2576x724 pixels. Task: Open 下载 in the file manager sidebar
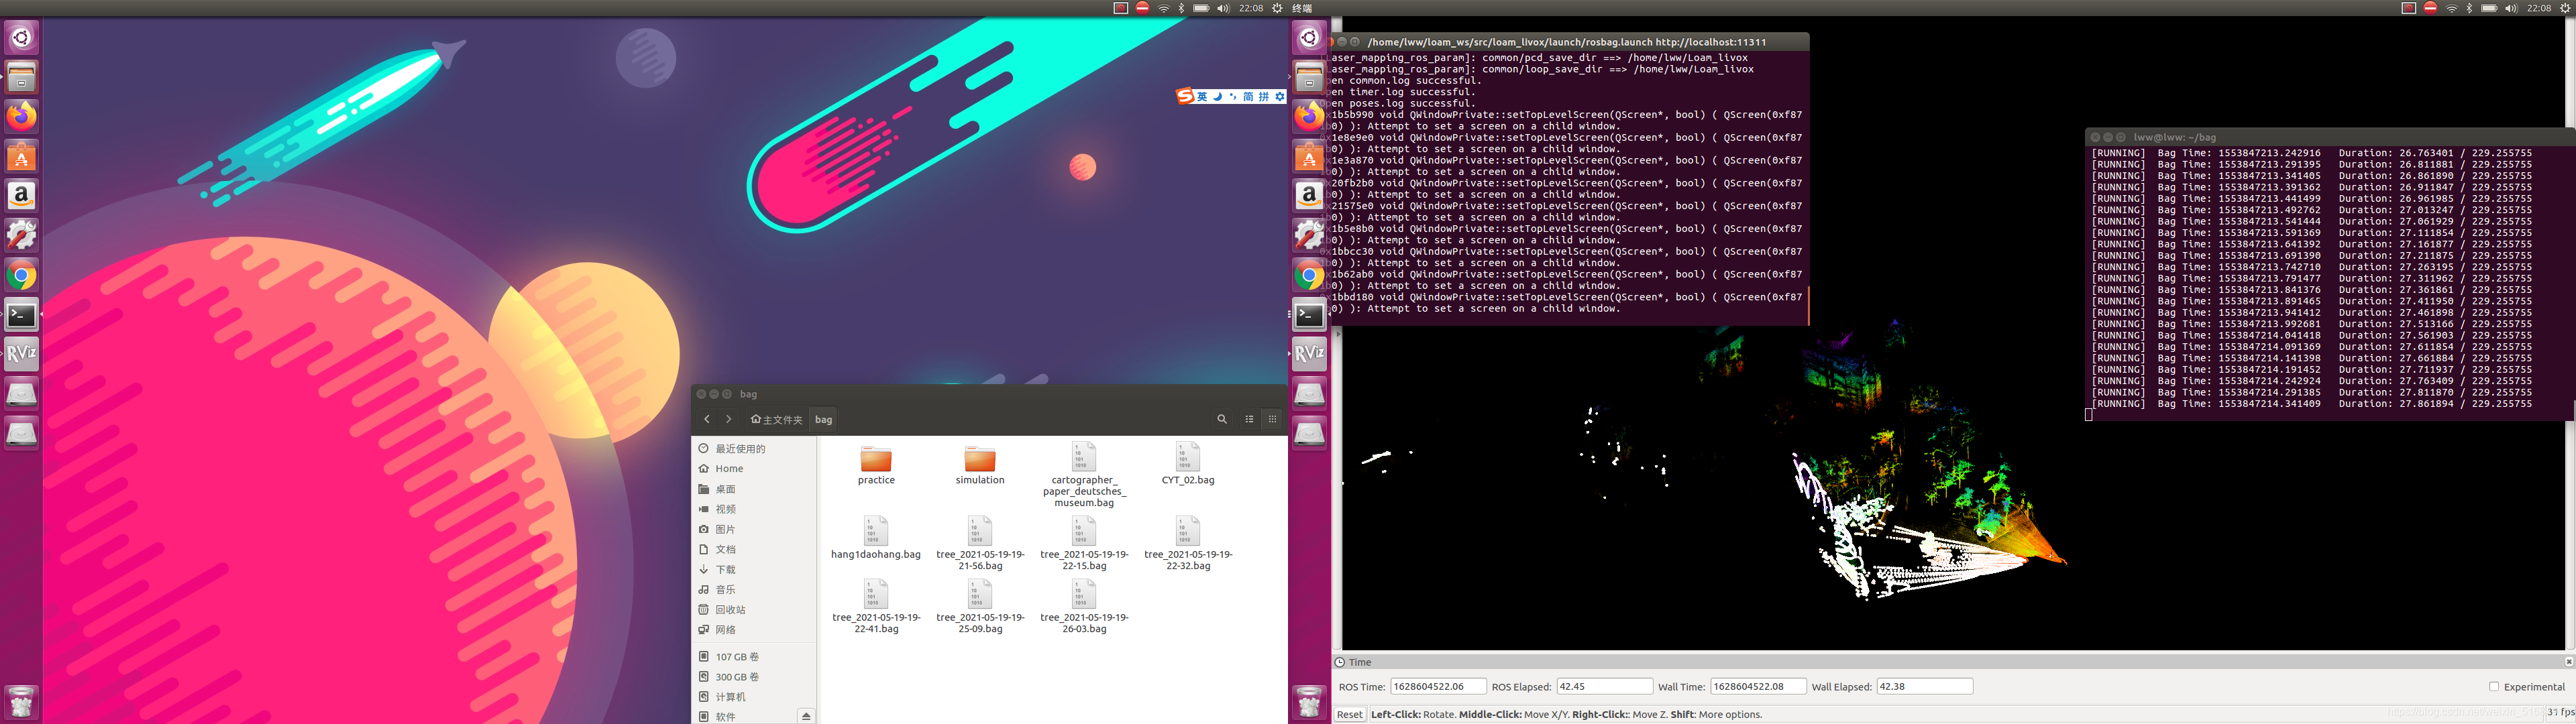(726, 570)
